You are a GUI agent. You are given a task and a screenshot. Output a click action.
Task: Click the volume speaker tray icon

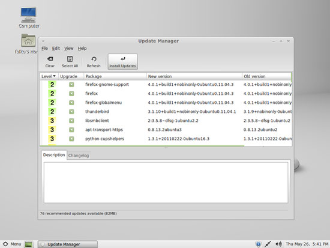pyautogui.click(x=278, y=244)
